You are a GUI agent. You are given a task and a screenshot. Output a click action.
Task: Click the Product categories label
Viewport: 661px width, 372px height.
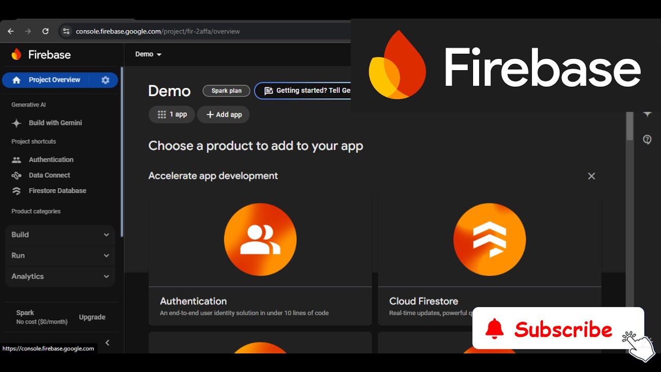pos(36,211)
